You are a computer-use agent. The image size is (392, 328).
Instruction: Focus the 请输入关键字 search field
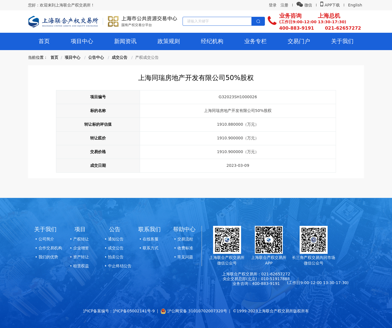click(x=217, y=21)
